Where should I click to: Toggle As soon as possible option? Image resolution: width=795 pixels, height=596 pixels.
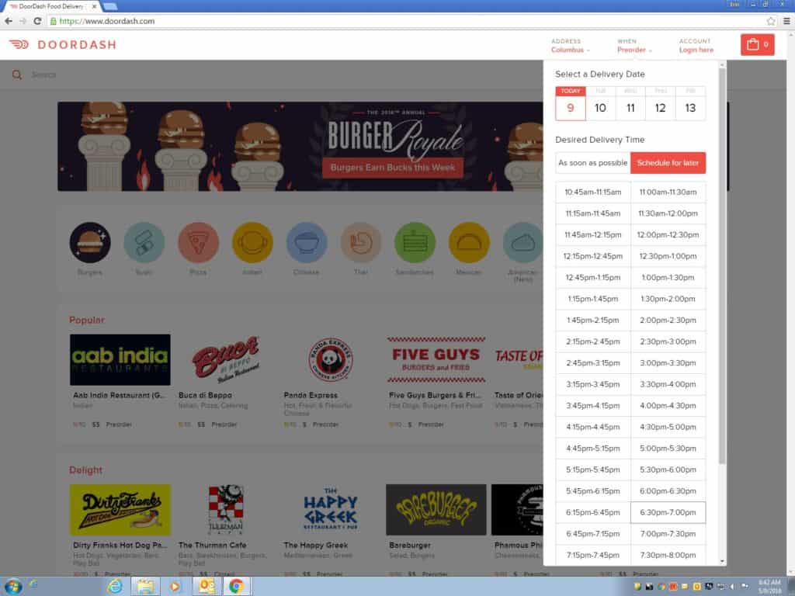592,163
